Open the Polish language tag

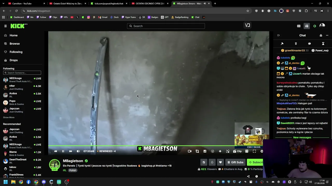tap(73, 171)
